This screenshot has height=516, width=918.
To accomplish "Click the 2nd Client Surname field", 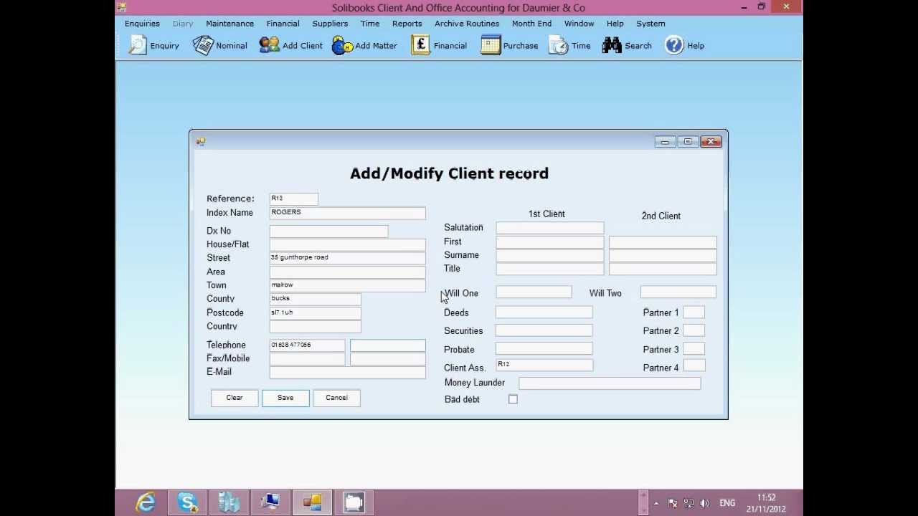I will coord(663,256).
